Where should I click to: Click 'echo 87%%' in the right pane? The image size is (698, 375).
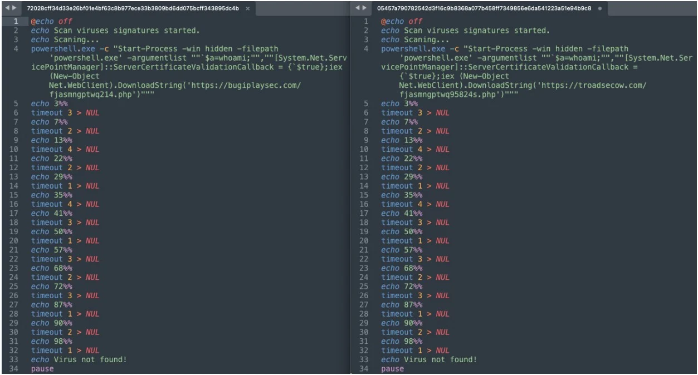(401, 305)
